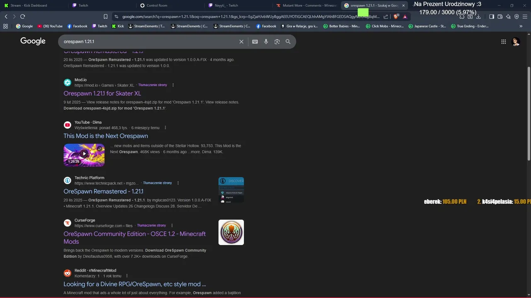The width and height of the screenshot is (531, 298).
Task: Go back using the browser back arrow
Action: [x=6, y=17]
